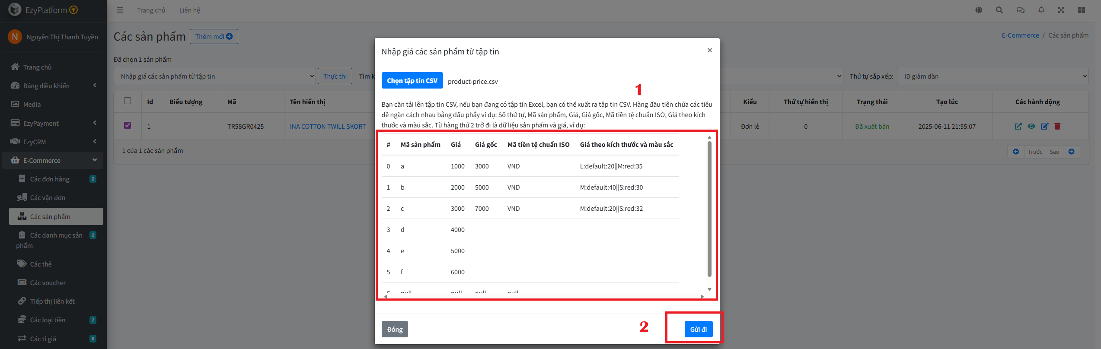Open the bulk action dropdown
This screenshot has width=1101, height=349.
click(215, 76)
